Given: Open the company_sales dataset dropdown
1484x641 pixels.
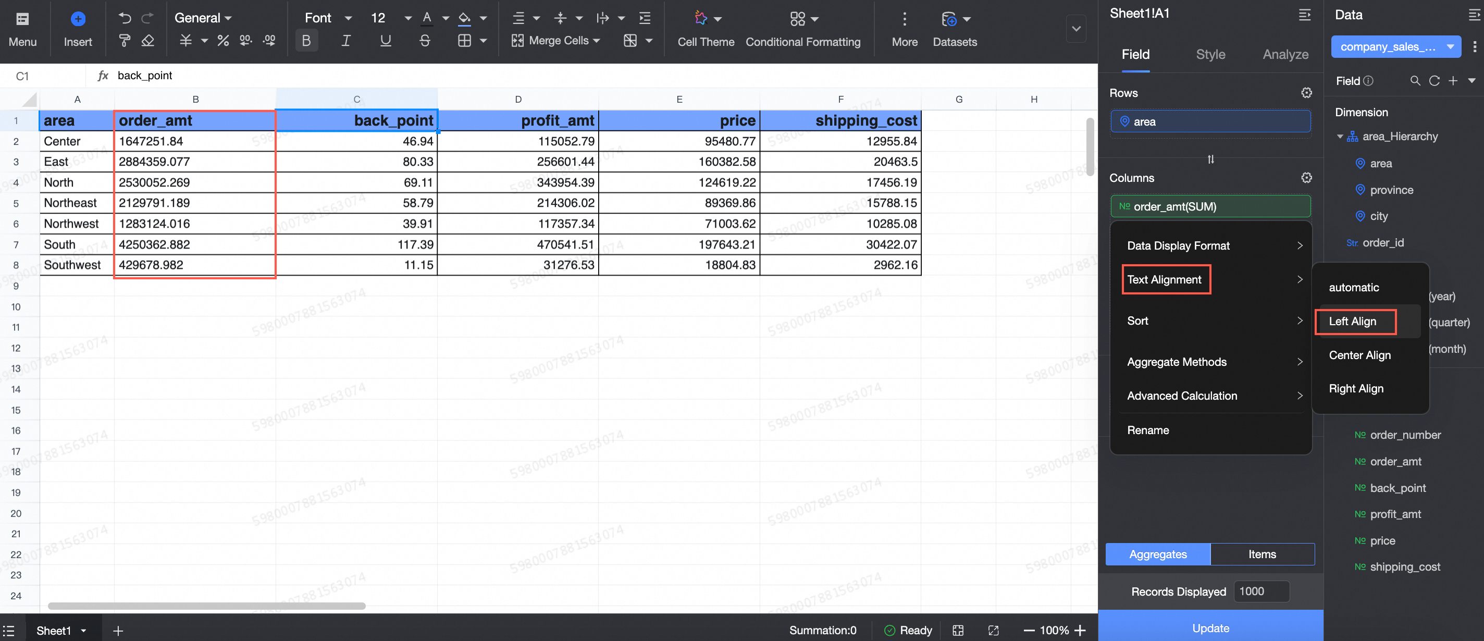Looking at the screenshot, I should click(x=1395, y=47).
